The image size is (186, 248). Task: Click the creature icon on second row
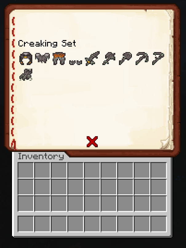point(26,75)
